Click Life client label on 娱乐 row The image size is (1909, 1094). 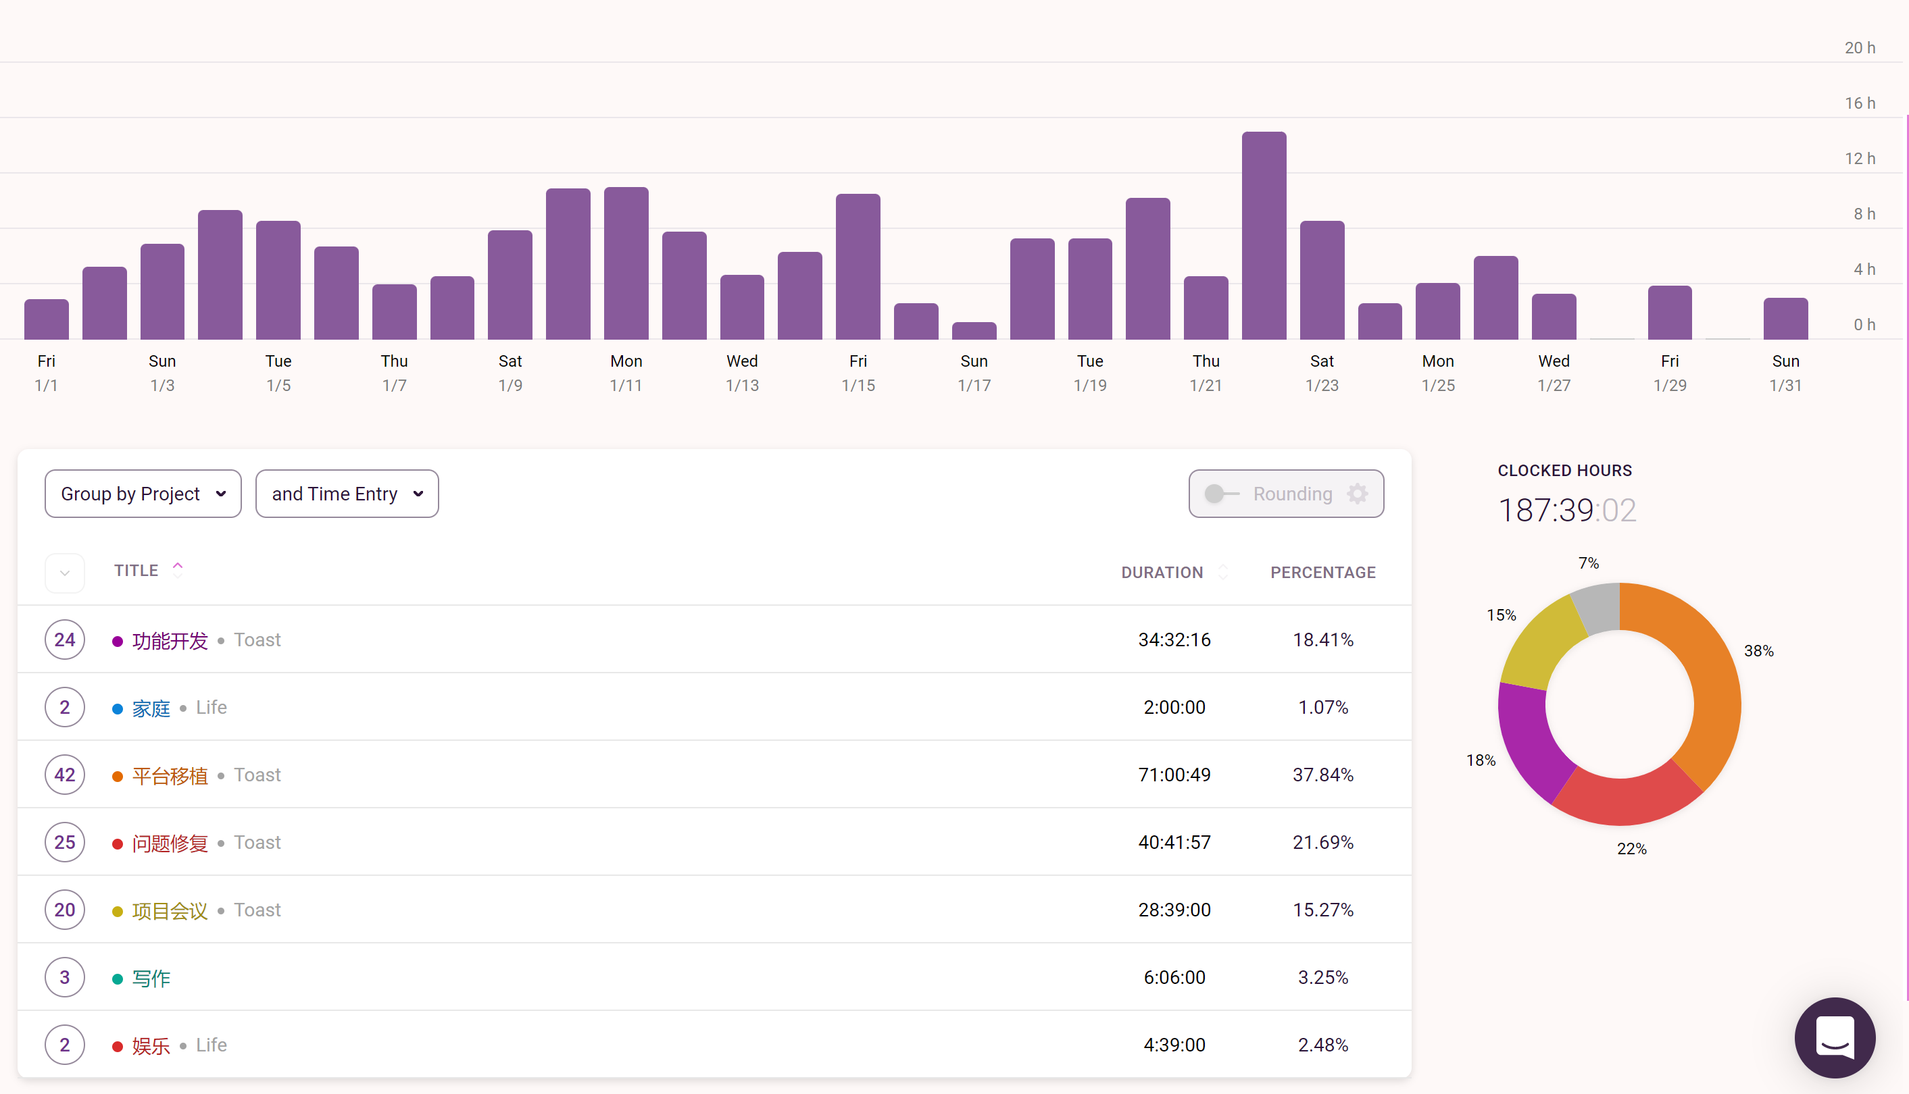(212, 1045)
